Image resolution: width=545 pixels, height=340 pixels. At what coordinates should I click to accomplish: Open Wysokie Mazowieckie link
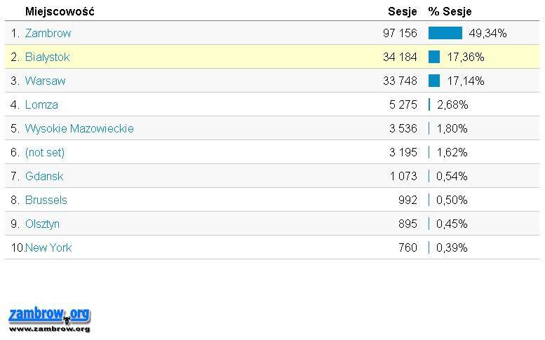[x=79, y=128]
